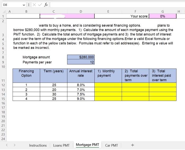Click the Enter checkmark icon in formula bar
The width and height of the screenshot is (185, 150).
[x=40, y=5]
